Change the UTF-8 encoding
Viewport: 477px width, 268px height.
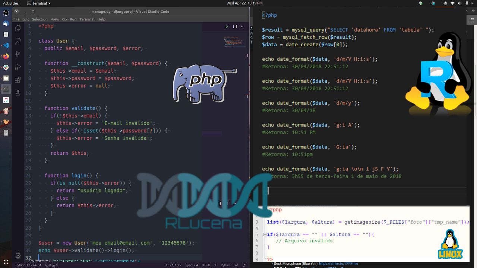[206, 265]
